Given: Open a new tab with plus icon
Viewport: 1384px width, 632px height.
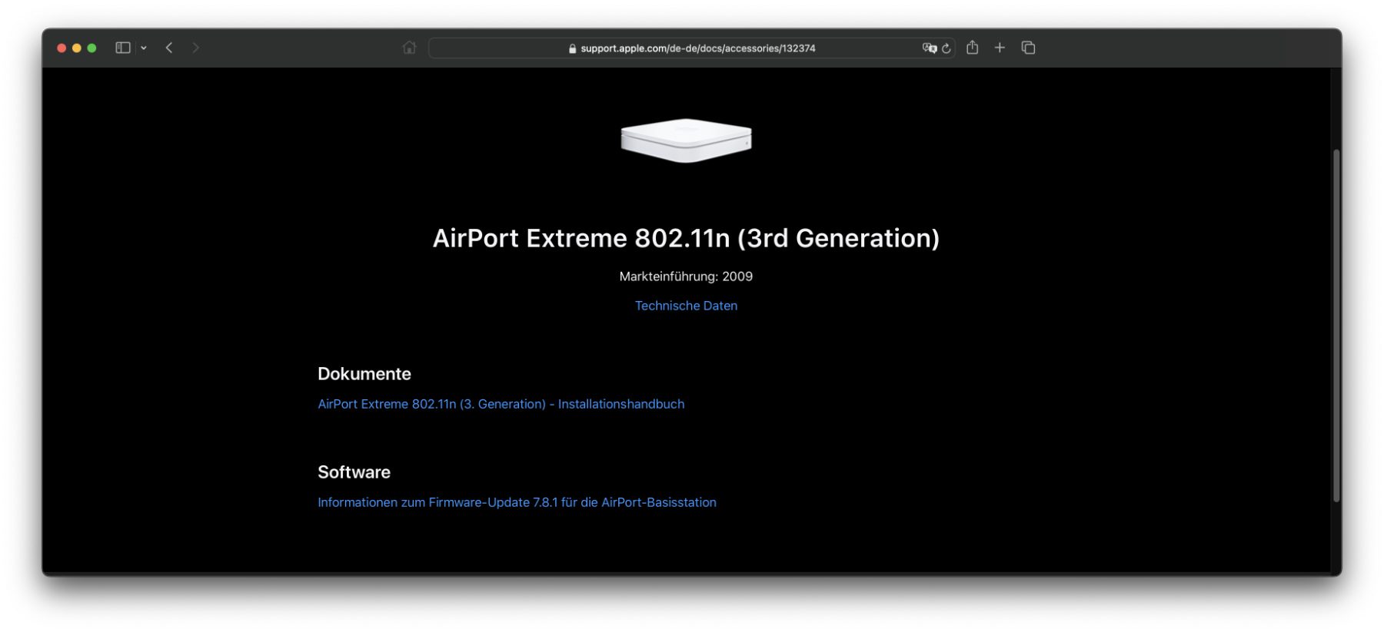Looking at the screenshot, I should click(1000, 48).
